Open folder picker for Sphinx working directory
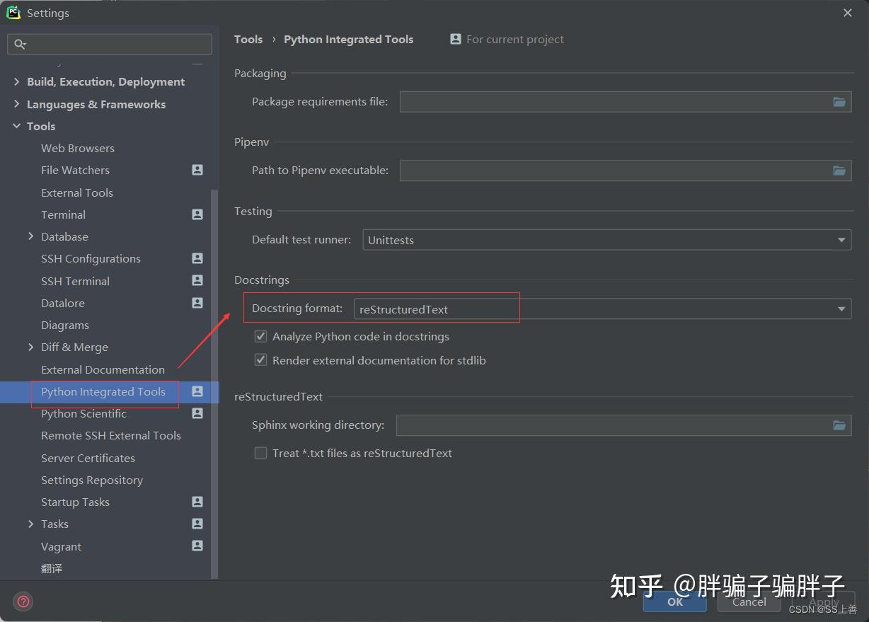Image resolution: width=869 pixels, height=622 pixels. click(839, 425)
